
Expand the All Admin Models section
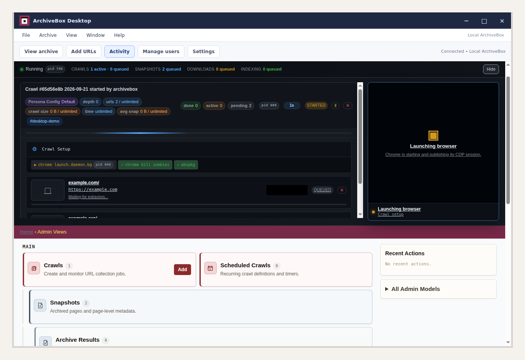pyautogui.click(x=438, y=289)
